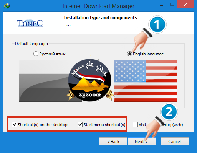Screen dimensions: 197x153
Task: Close the Internet Download Manager window
Action: (186, 5)
